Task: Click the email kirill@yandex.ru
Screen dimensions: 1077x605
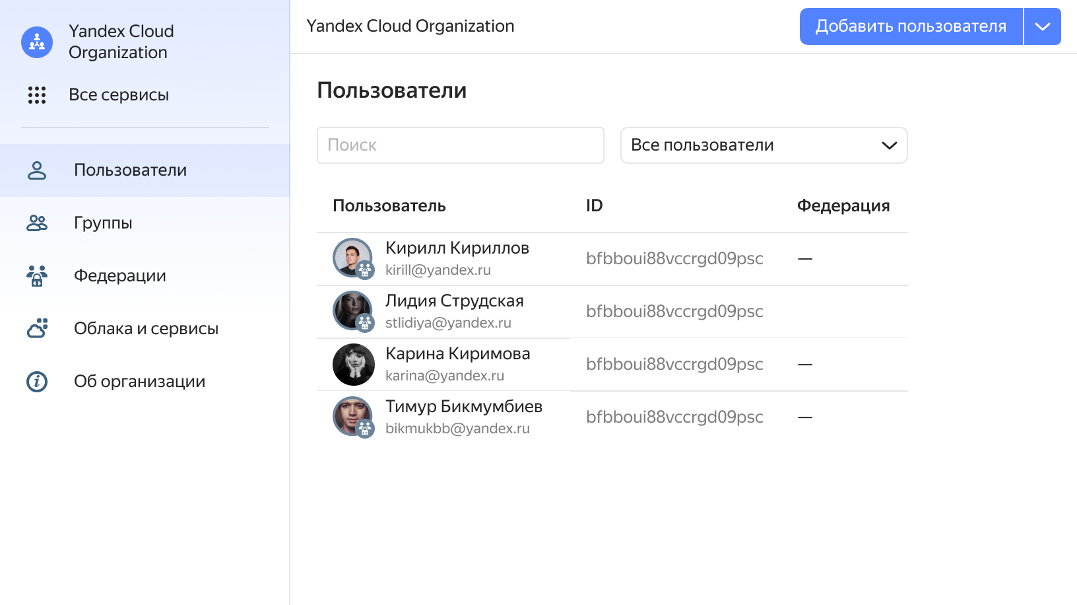Action: tap(438, 270)
